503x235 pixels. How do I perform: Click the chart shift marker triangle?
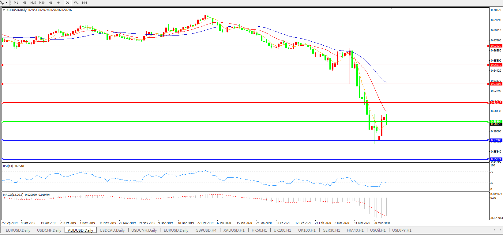391,9
